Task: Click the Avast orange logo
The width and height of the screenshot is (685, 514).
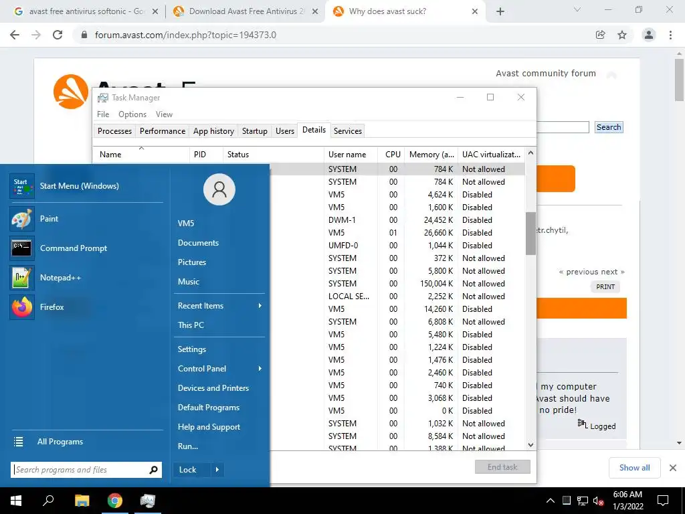Action: (x=71, y=91)
